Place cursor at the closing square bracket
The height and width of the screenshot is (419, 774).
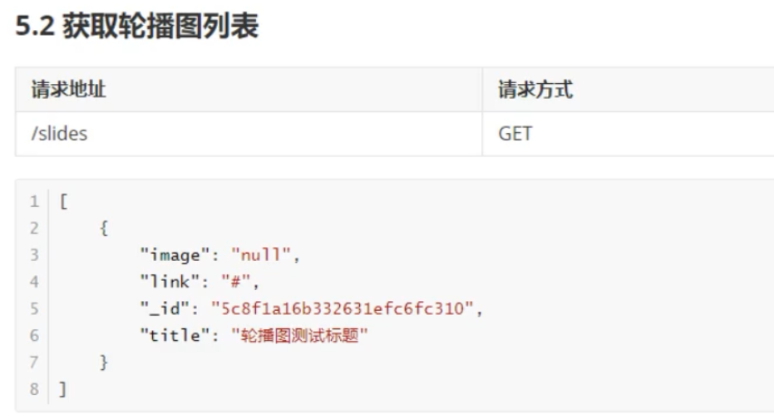(62, 390)
